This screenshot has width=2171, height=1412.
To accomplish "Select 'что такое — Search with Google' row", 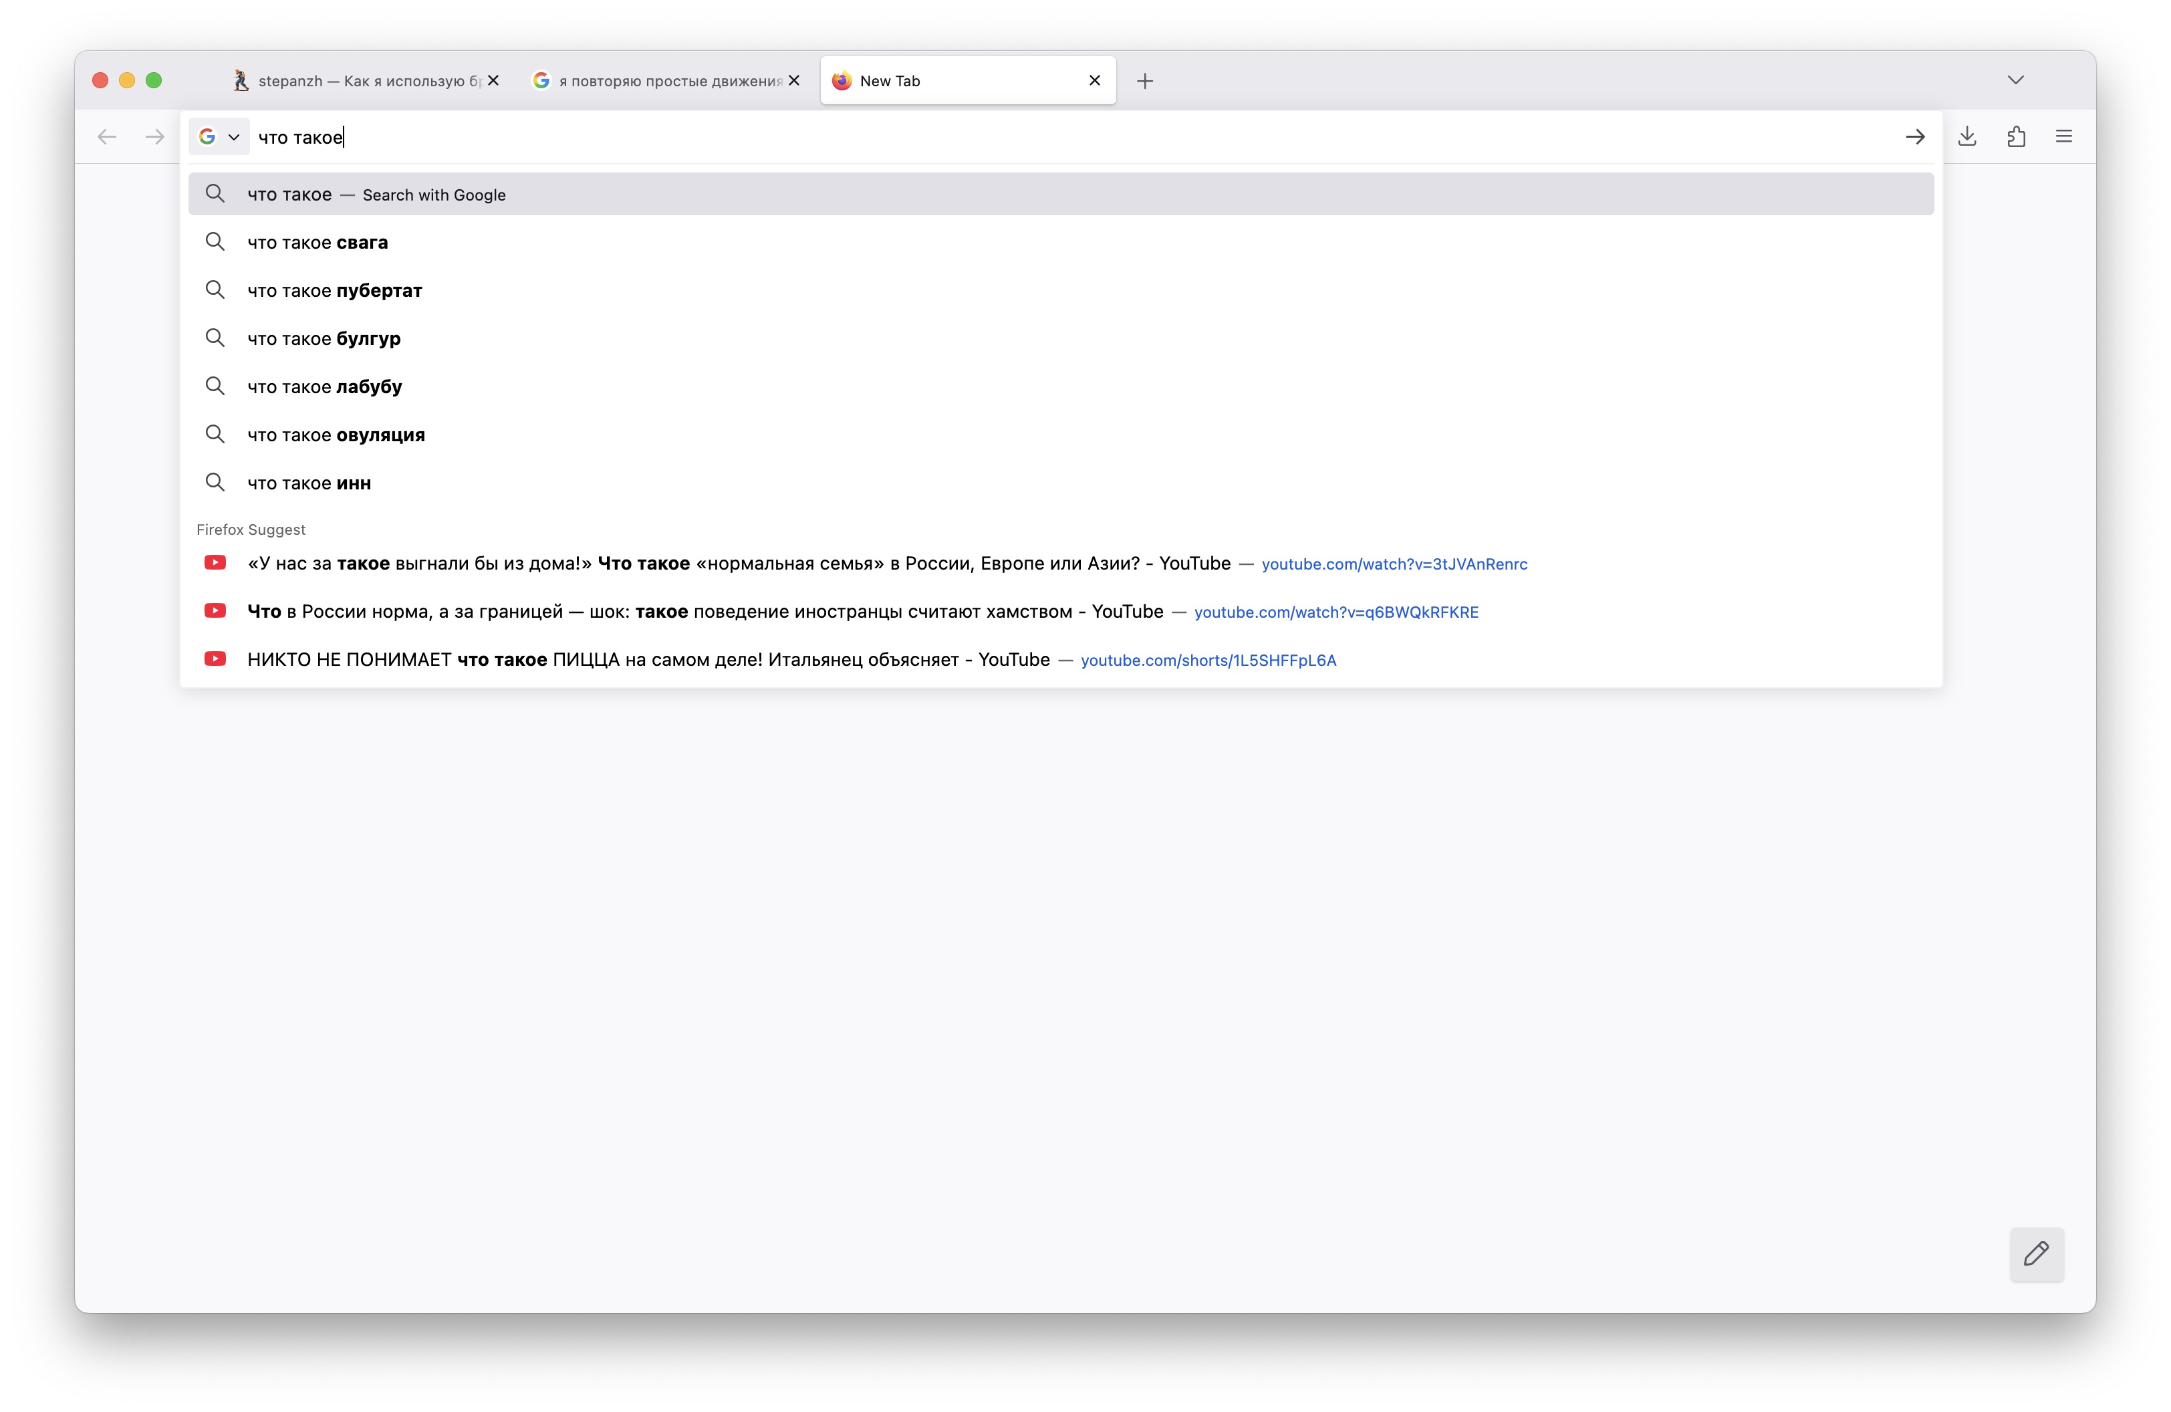I will click(1061, 195).
